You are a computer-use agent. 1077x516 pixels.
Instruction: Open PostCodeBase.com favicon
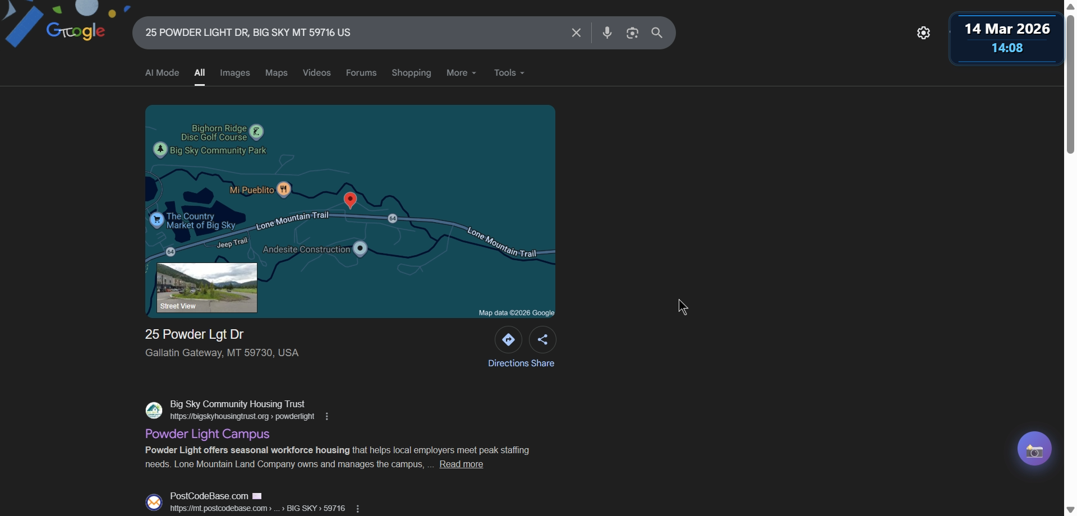coord(154,502)
